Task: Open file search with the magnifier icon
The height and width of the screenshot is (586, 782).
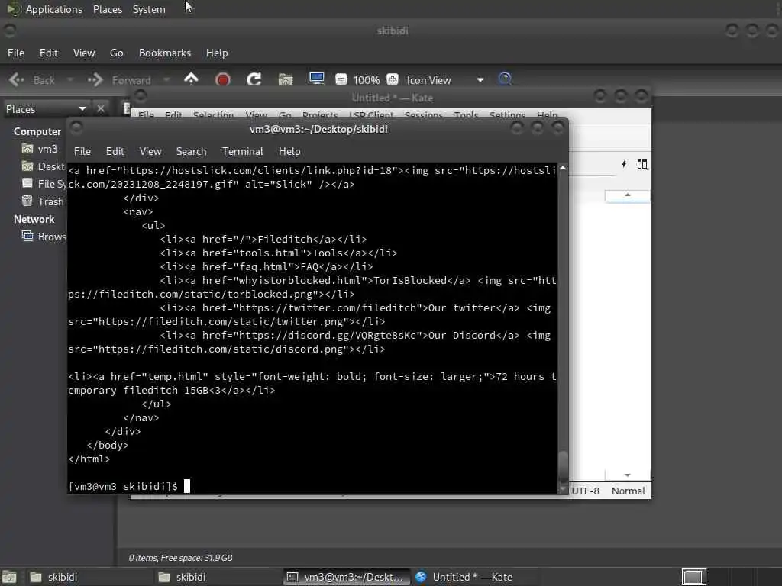Action: (x=505, y=79)
